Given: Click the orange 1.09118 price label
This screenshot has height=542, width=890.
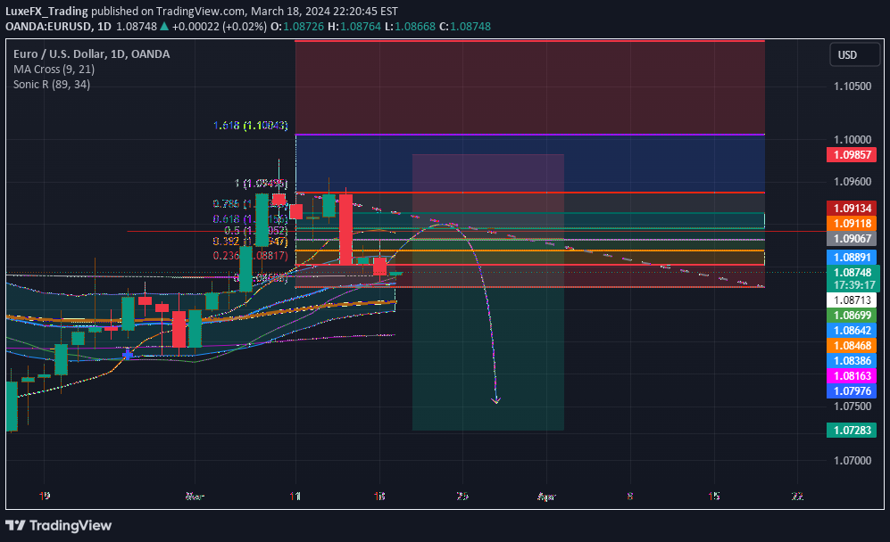Looking at the screenshot, I should tap(852, 224).
